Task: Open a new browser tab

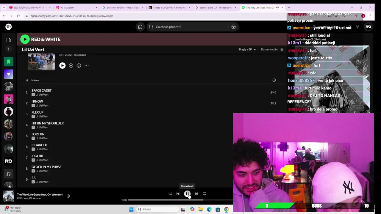Action: pos(289,7)
